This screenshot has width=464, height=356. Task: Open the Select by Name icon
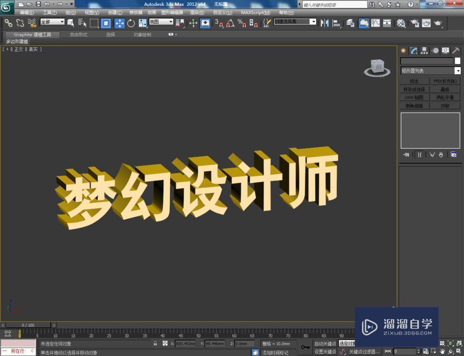pyautogui.click(x=82, y=23)
